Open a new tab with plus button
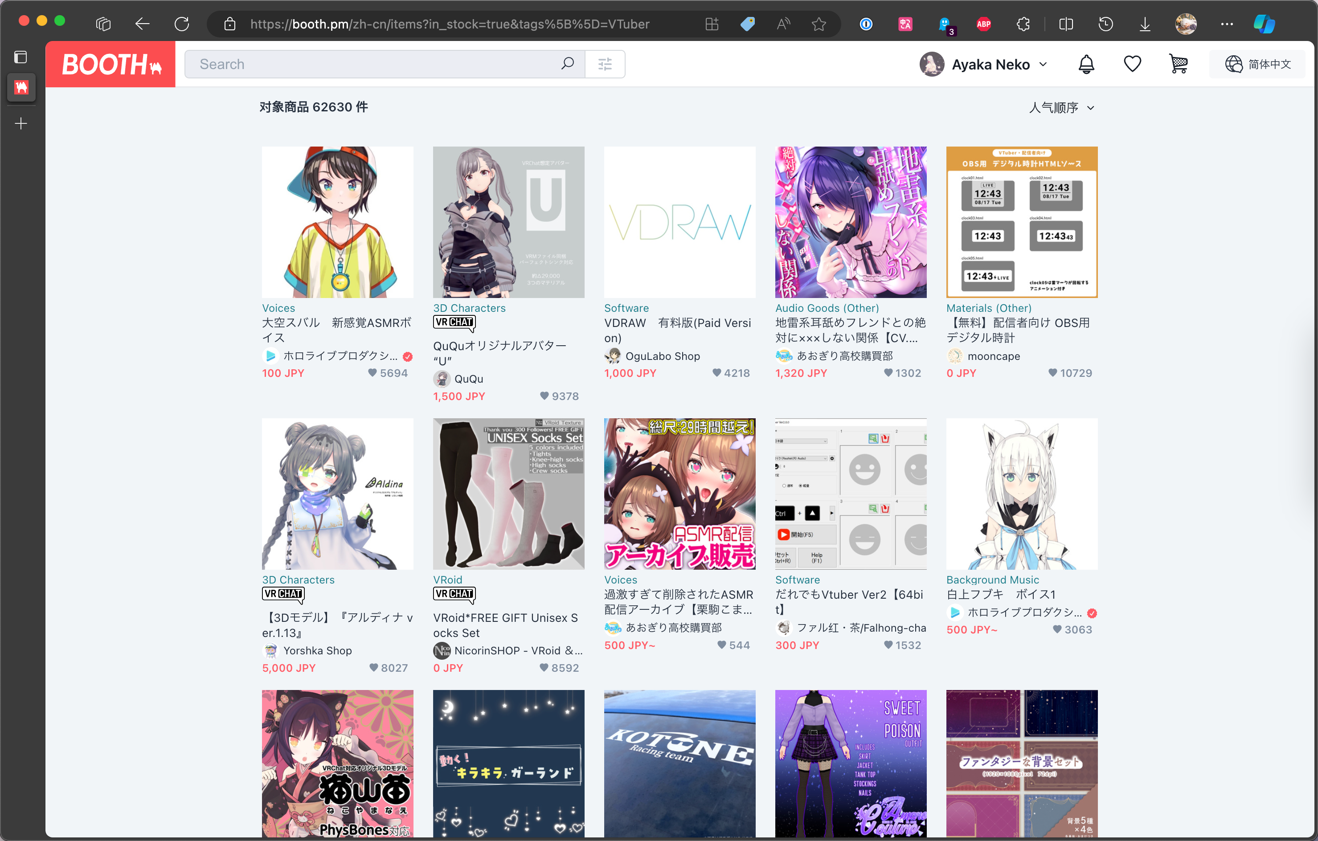Viewport: 1318px width, 841px height. tap(21, 124)
